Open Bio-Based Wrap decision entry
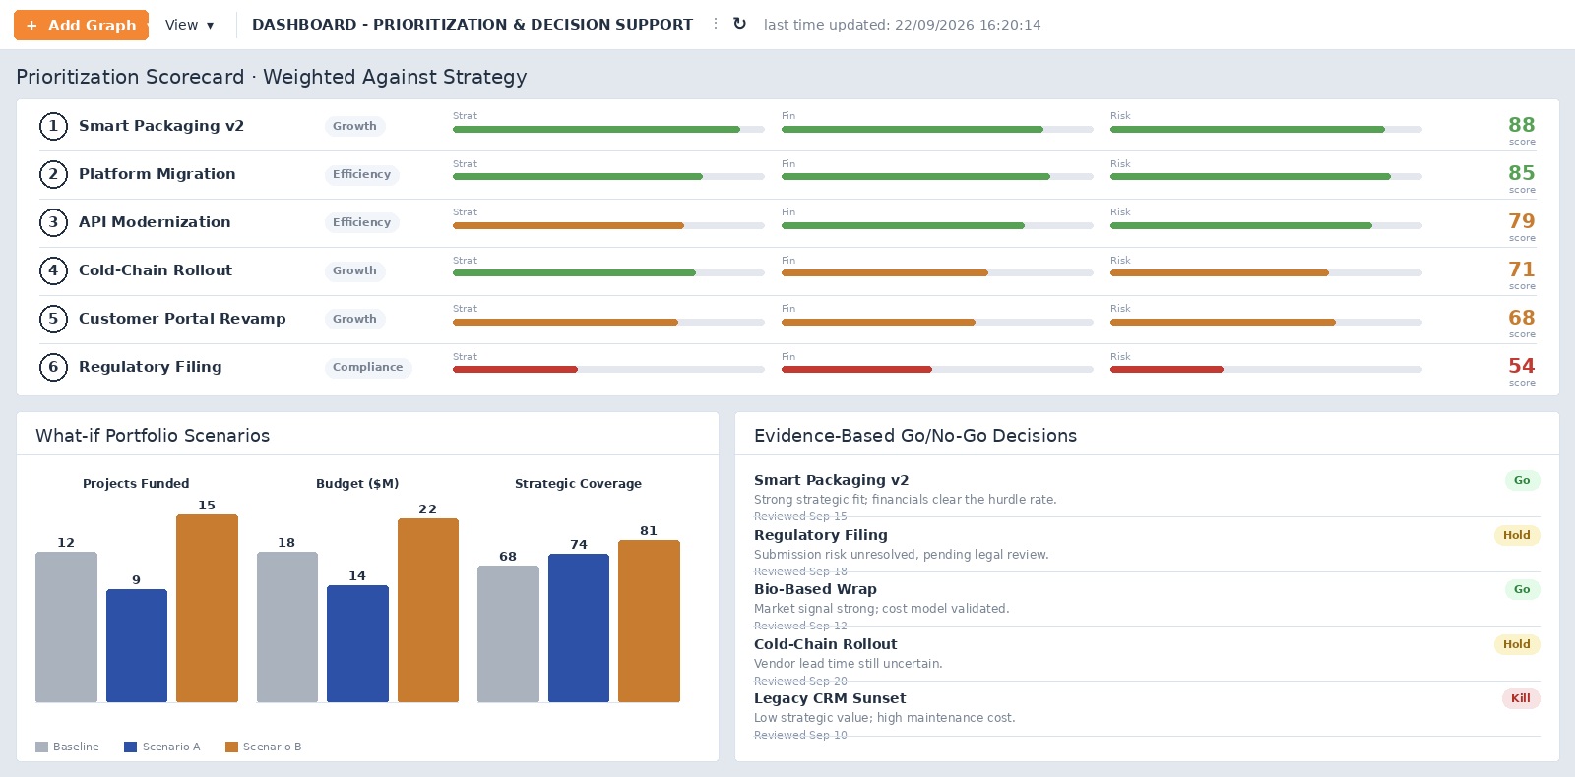The width and height of the screenshot is (1575, 777). (x=1147, y=599)
